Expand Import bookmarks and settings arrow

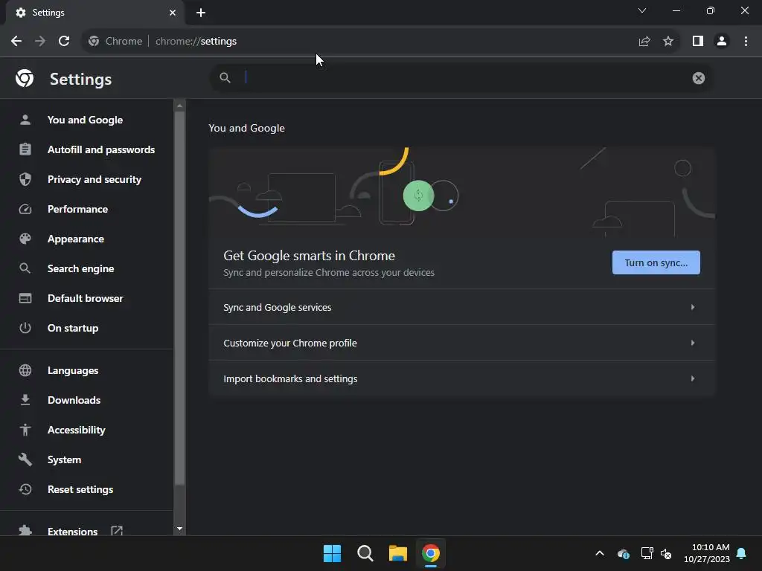click(693, 378)
